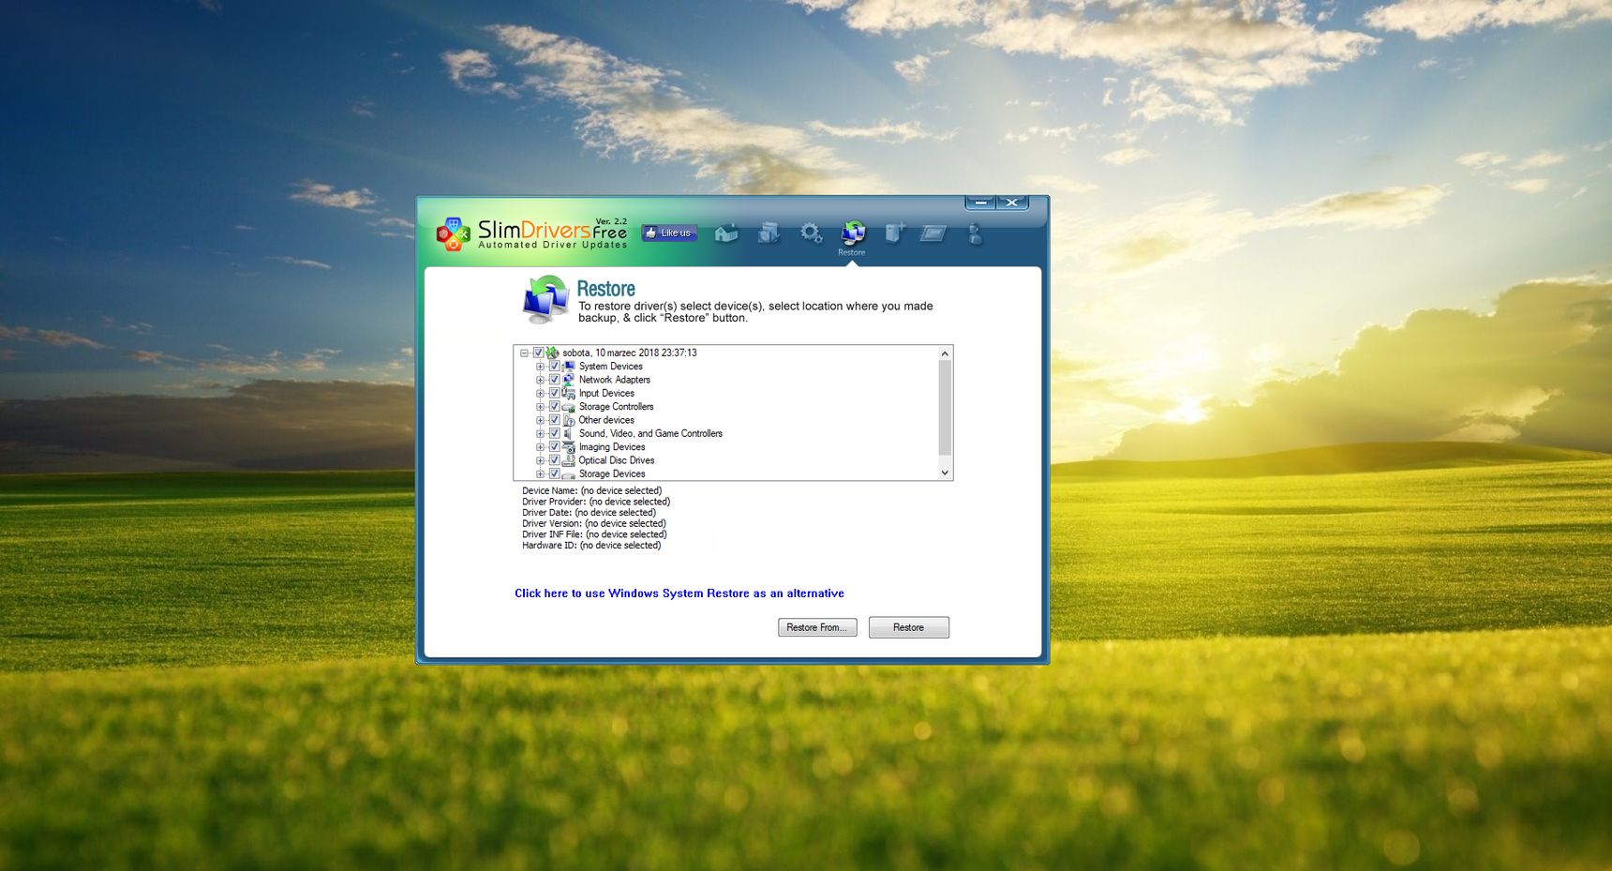This screenshot has width=1612, height=871.
Task: Click the 'Hardware ID: (no device selected)' line
Action: 591,546
